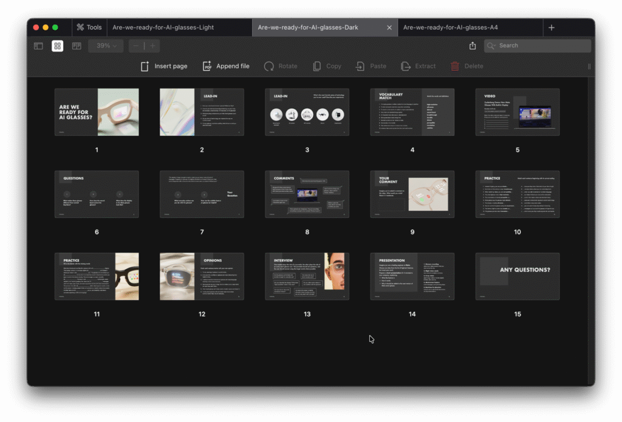
Task: Select the thumbnail grid view mode
Action: click(x=57, y=46)
